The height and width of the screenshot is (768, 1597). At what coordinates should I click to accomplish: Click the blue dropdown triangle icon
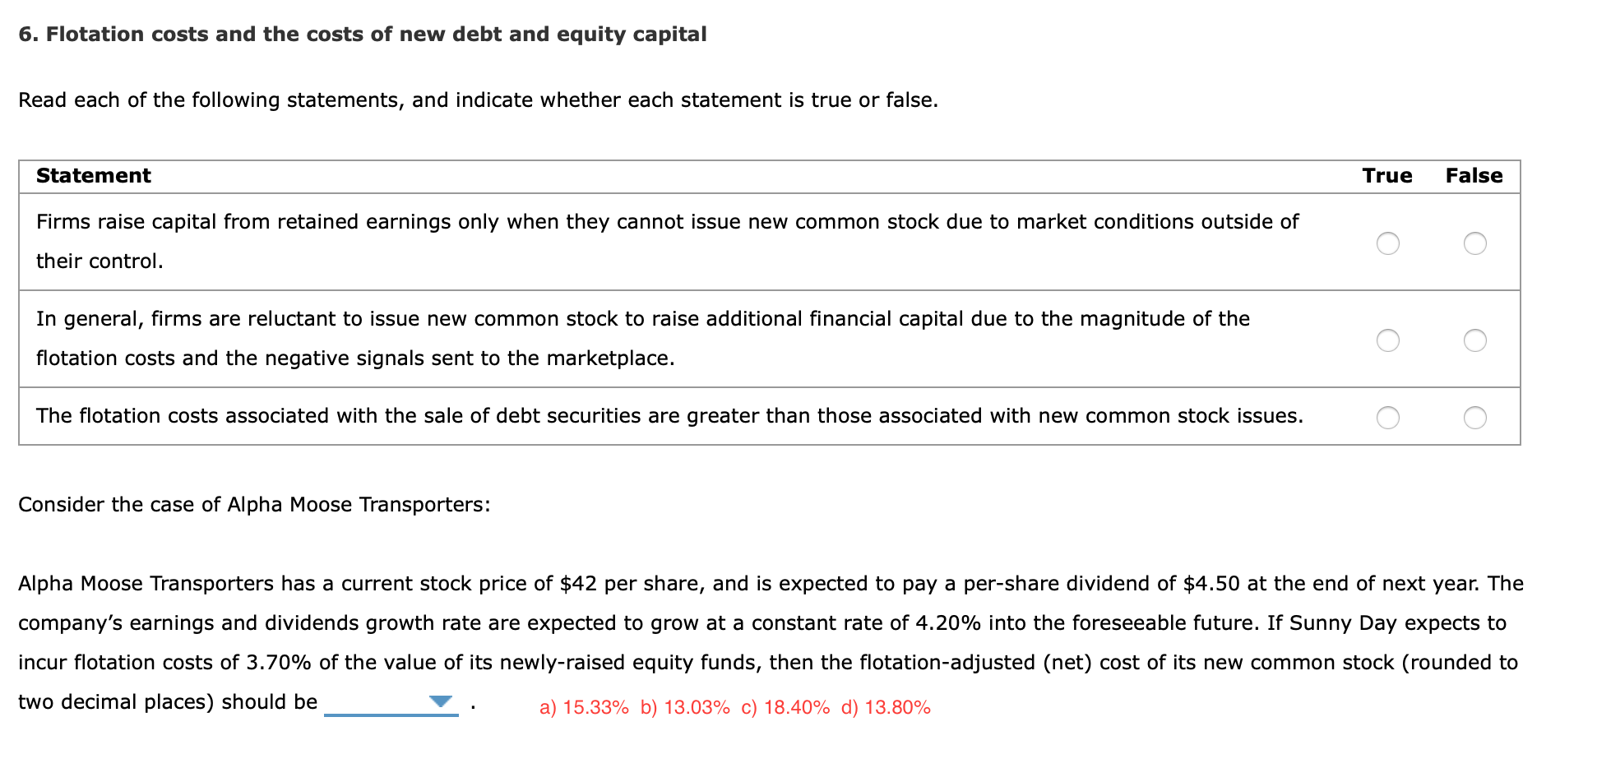(x=441, y=701)
